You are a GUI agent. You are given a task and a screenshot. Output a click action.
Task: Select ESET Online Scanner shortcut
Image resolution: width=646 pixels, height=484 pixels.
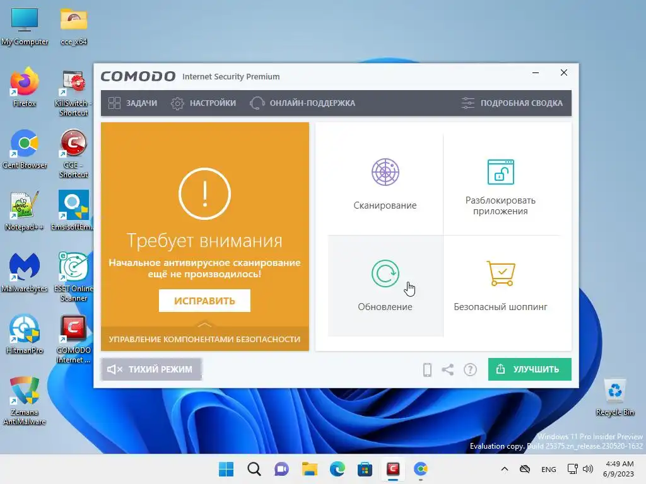[x=73, y=277]
